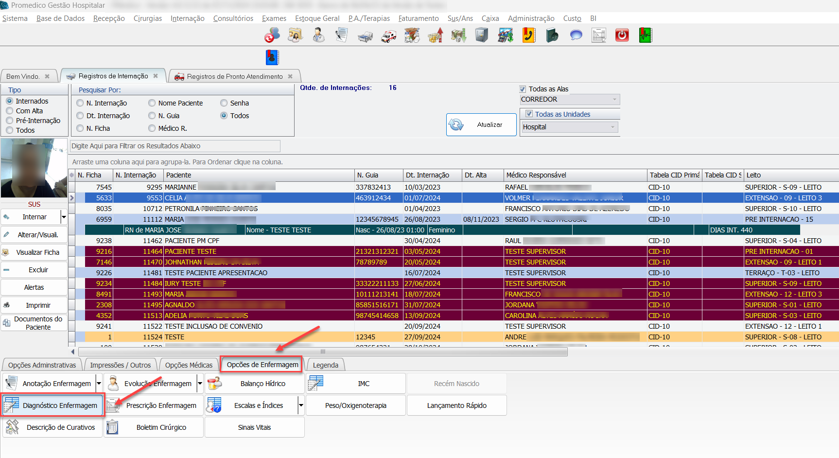The width and height of the screenshot is (839, 458).
Task: Open the green heartbeat monitor icon
Action: [x=645, y=35]
